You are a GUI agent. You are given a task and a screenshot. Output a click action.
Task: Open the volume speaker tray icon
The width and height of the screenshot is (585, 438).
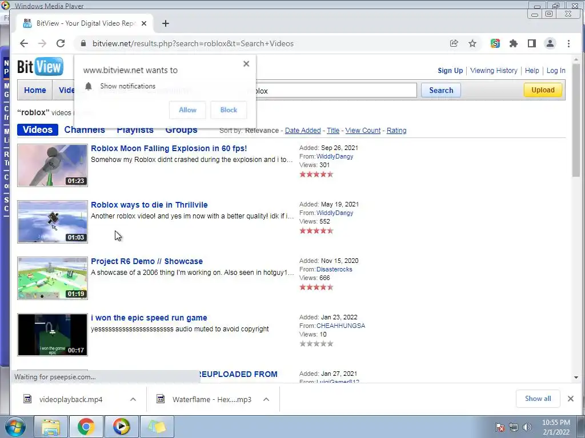[527, 427]
